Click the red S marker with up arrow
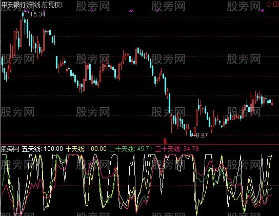Screen dimensions: 279x216 point(165,141)
